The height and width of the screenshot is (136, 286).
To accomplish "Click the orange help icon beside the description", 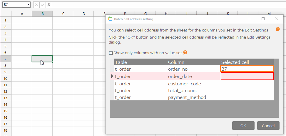I will (277, 29).
